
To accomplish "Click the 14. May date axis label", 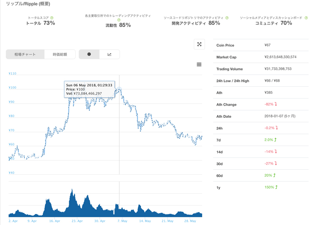I will coord(145,221).
